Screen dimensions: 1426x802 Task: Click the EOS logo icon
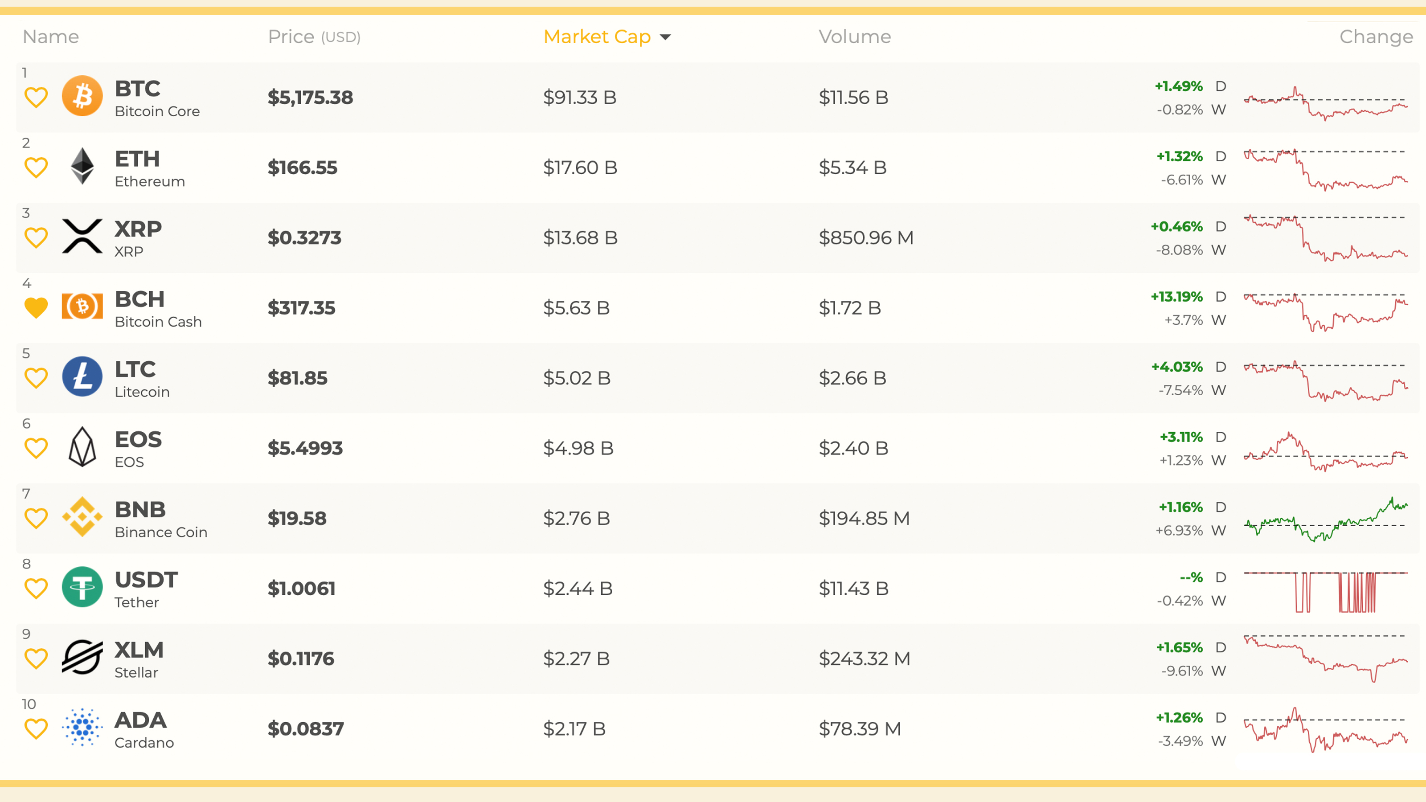pos(82,446)
